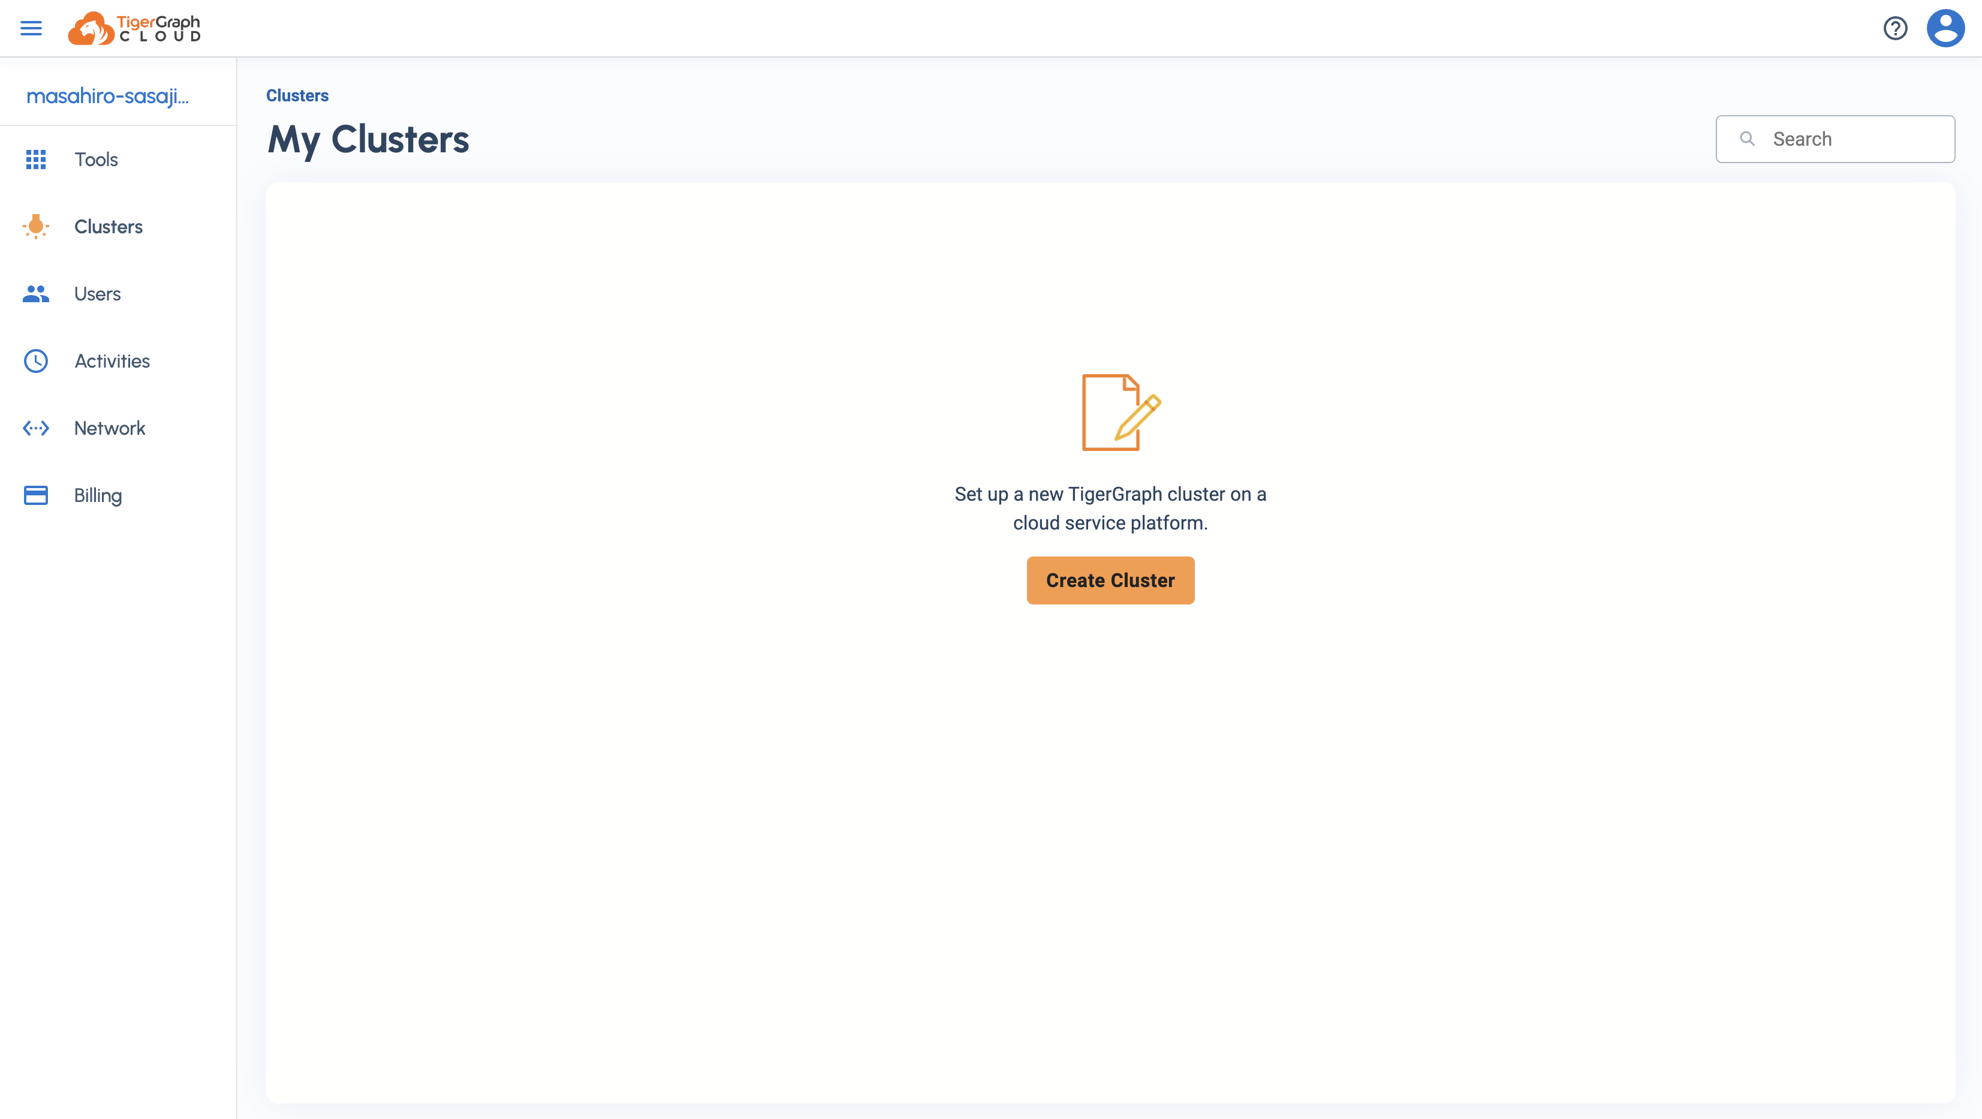1982x1119 pixels.
Task: Click the Users people icon
Action: click(x=35, y=294)
